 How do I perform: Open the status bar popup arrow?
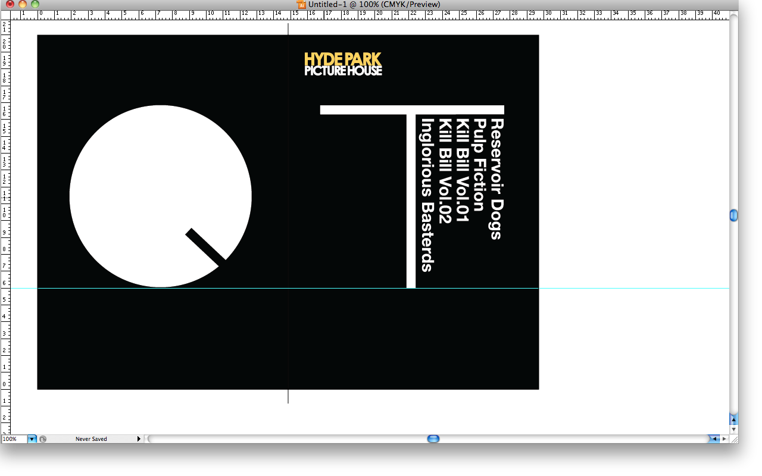pyautogui.click(x=139, y=439)
